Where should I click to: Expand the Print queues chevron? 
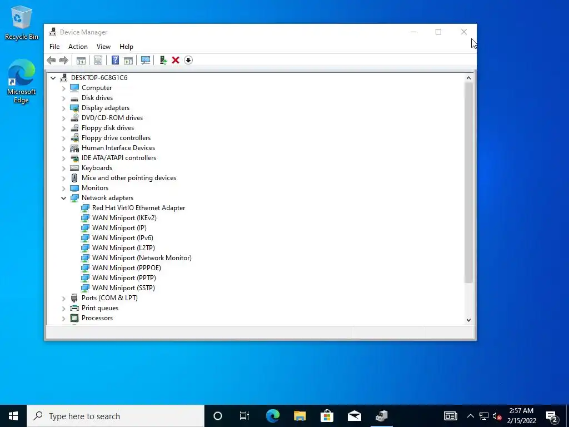63,308
